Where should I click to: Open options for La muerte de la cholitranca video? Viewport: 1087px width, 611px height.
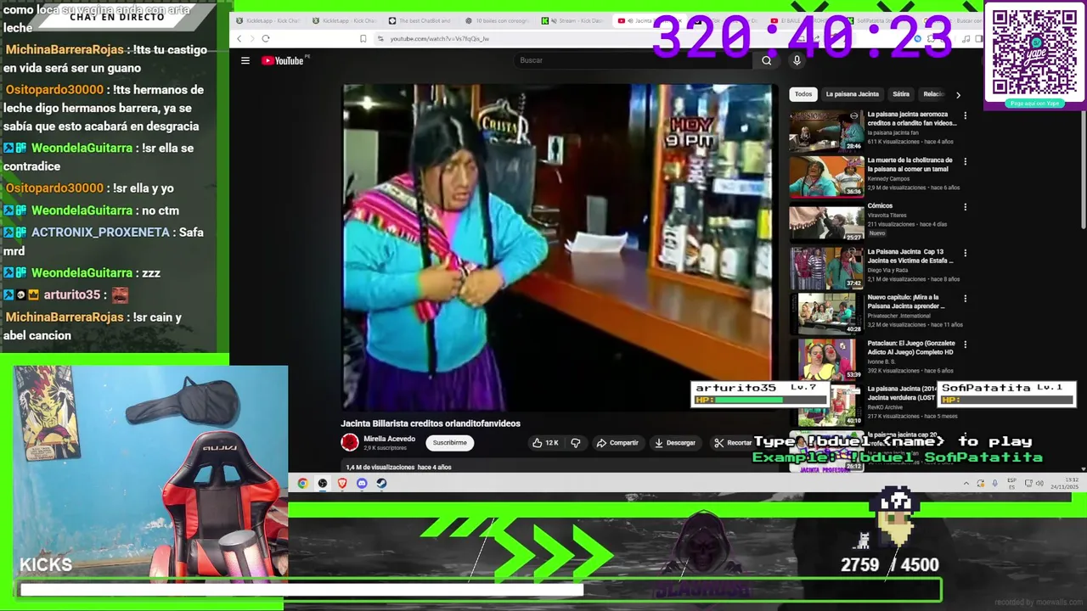coord(965,161)
